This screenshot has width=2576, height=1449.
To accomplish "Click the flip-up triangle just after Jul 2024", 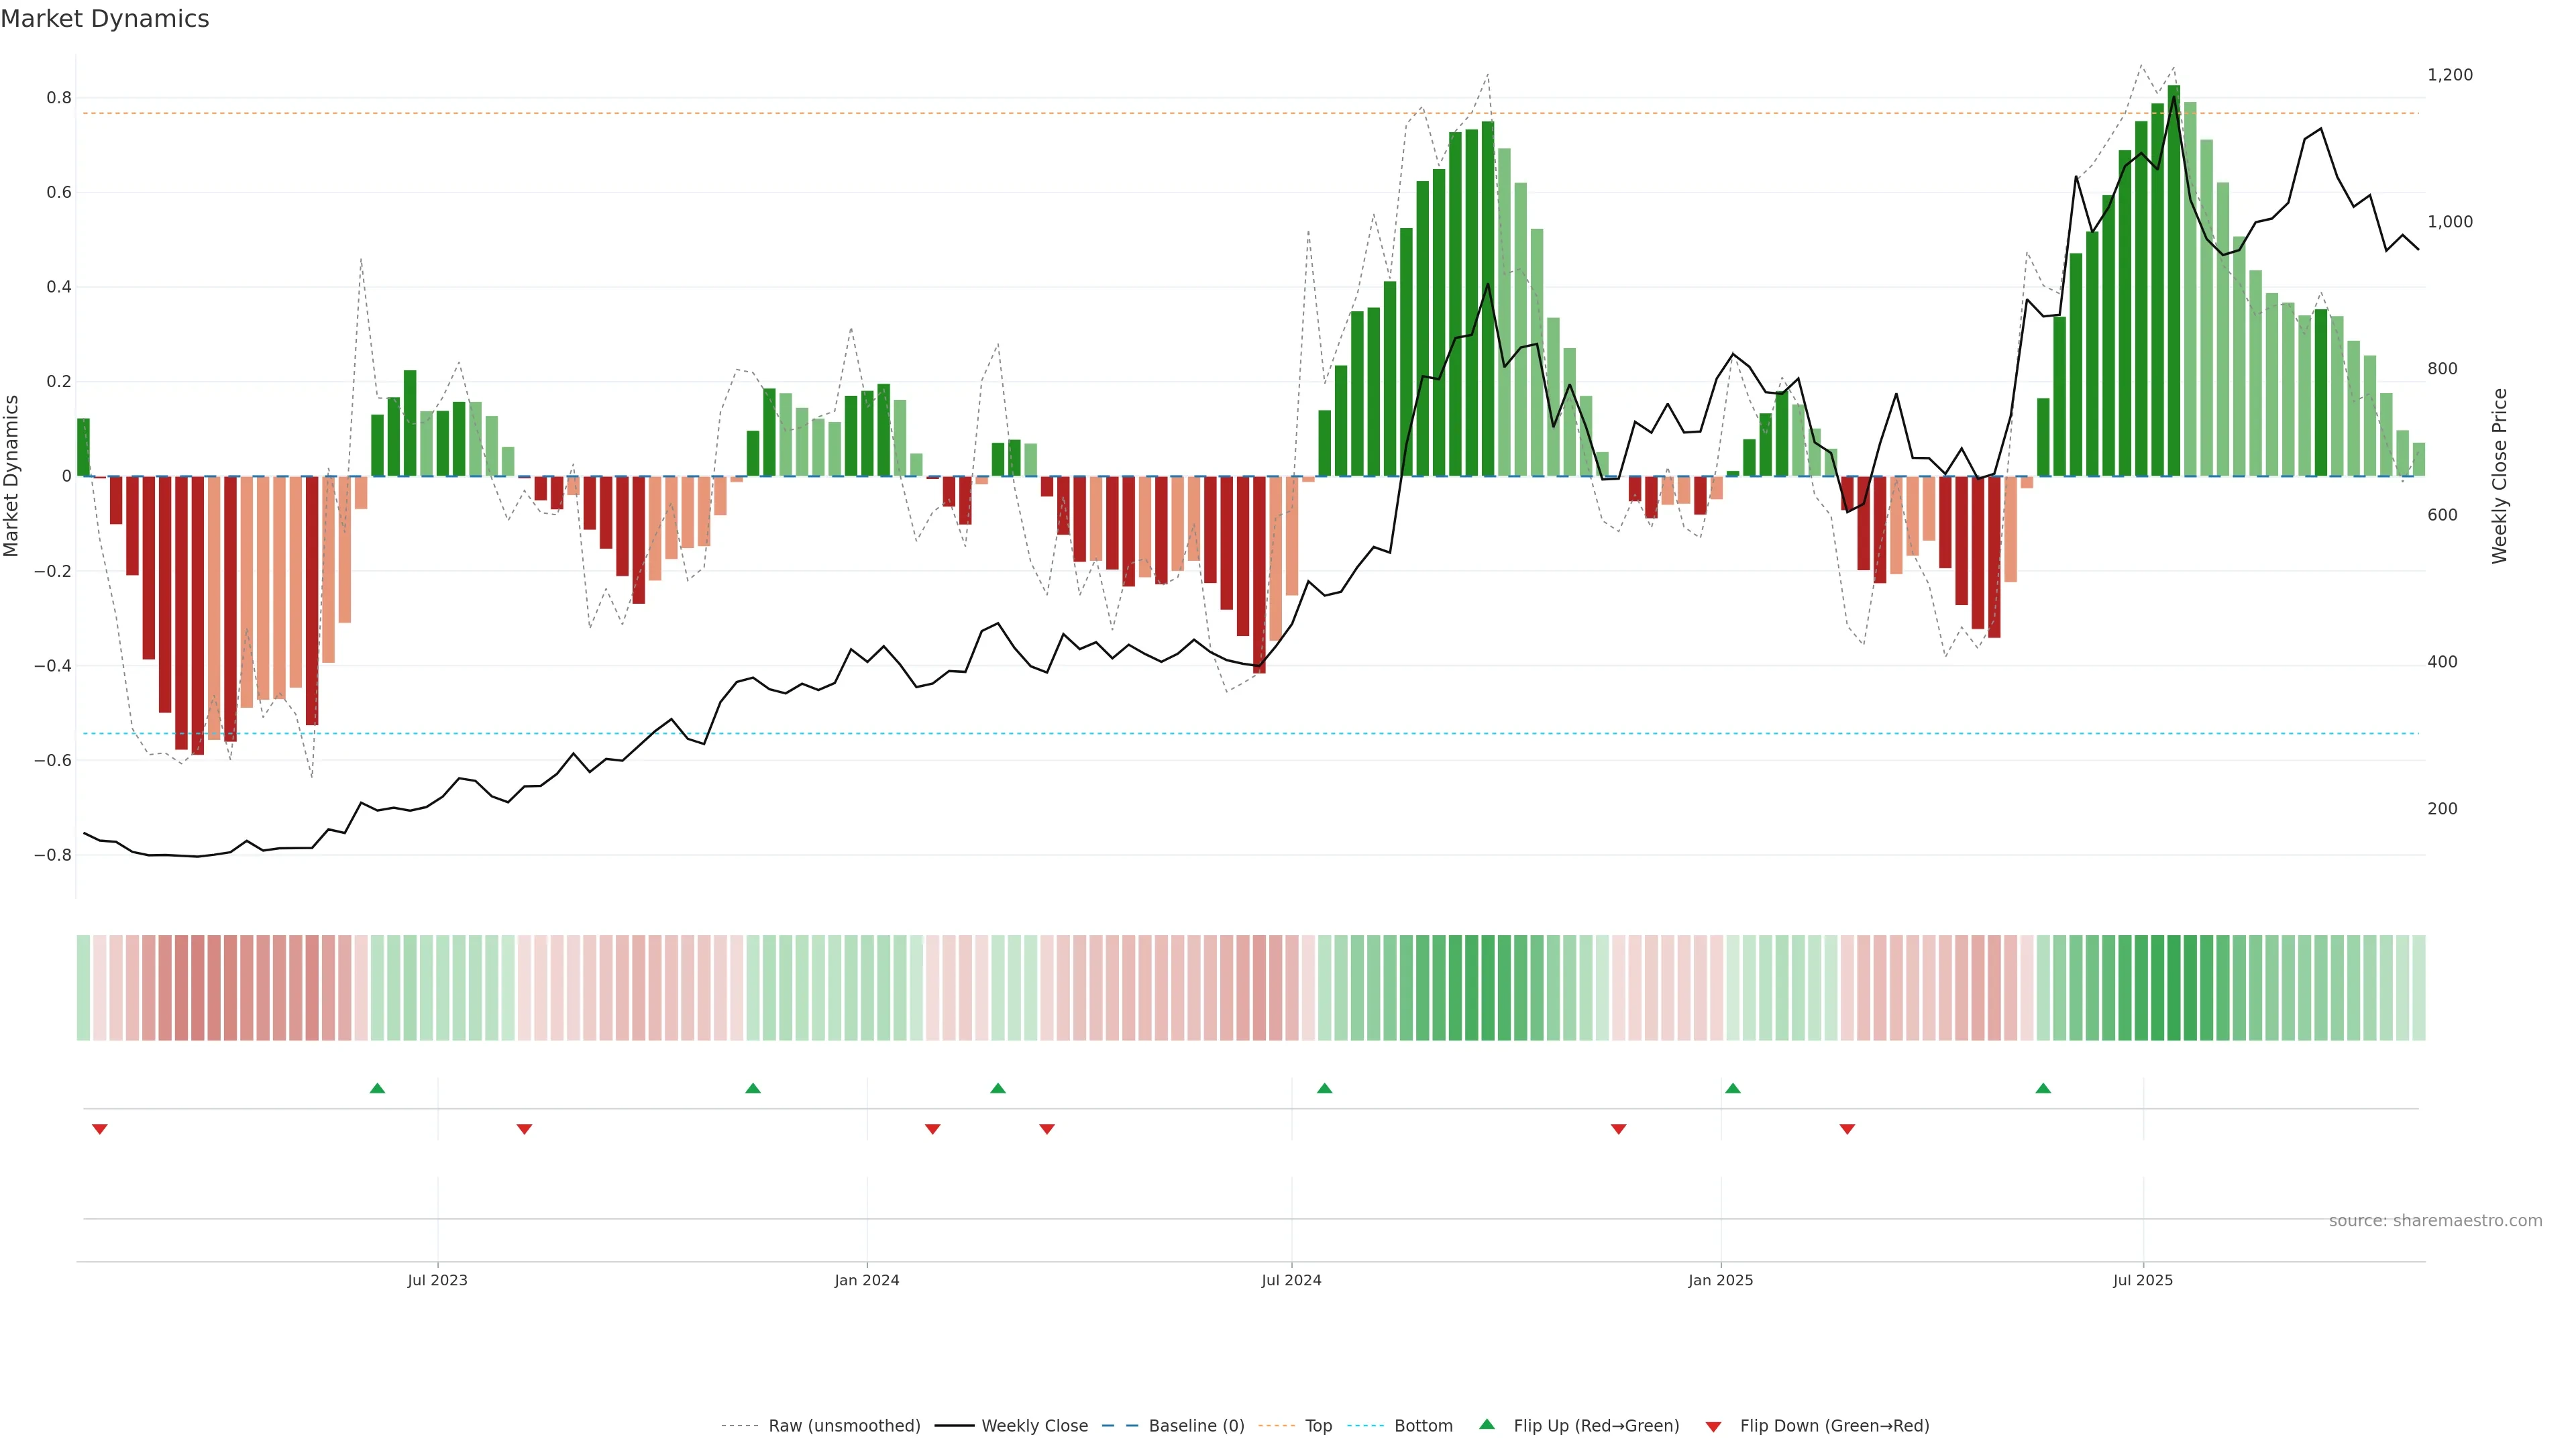I will [1324, 1088].
